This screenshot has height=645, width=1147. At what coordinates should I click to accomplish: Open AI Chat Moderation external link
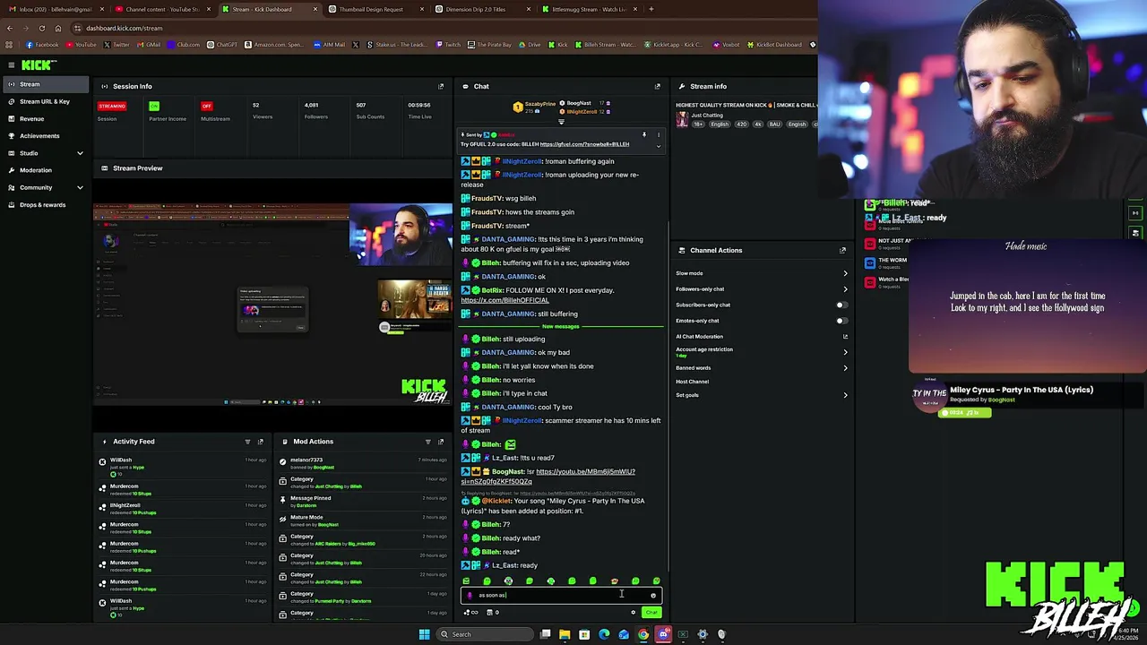pyautogui.click(x=845, y=336)
